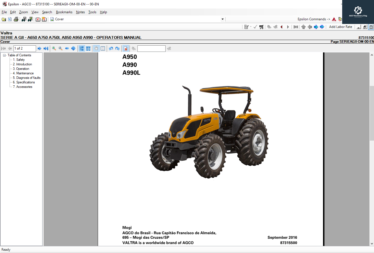Fit page to window width

point(67,48)
